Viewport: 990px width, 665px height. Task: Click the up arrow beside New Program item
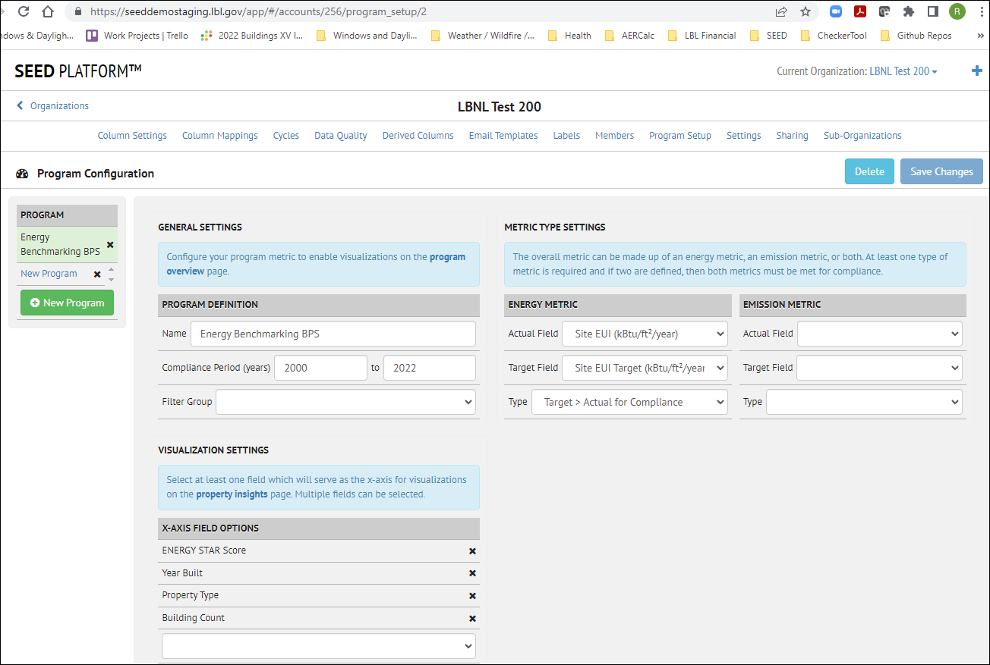point(110,269)
